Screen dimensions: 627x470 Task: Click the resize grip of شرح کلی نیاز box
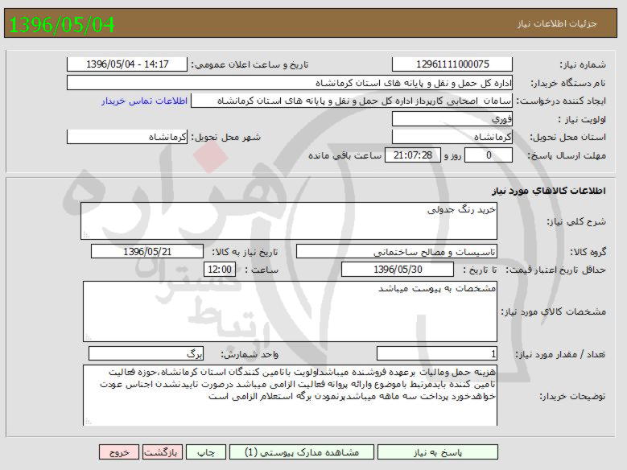point(86,235)
